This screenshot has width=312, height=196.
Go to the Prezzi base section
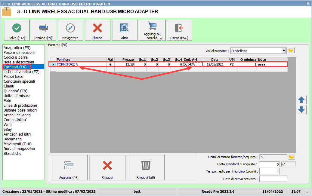[x=13, y=77]
